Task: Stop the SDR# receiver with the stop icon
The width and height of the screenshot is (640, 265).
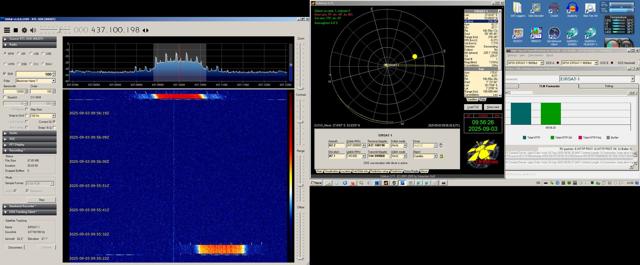Action: [x=15, y=30]
